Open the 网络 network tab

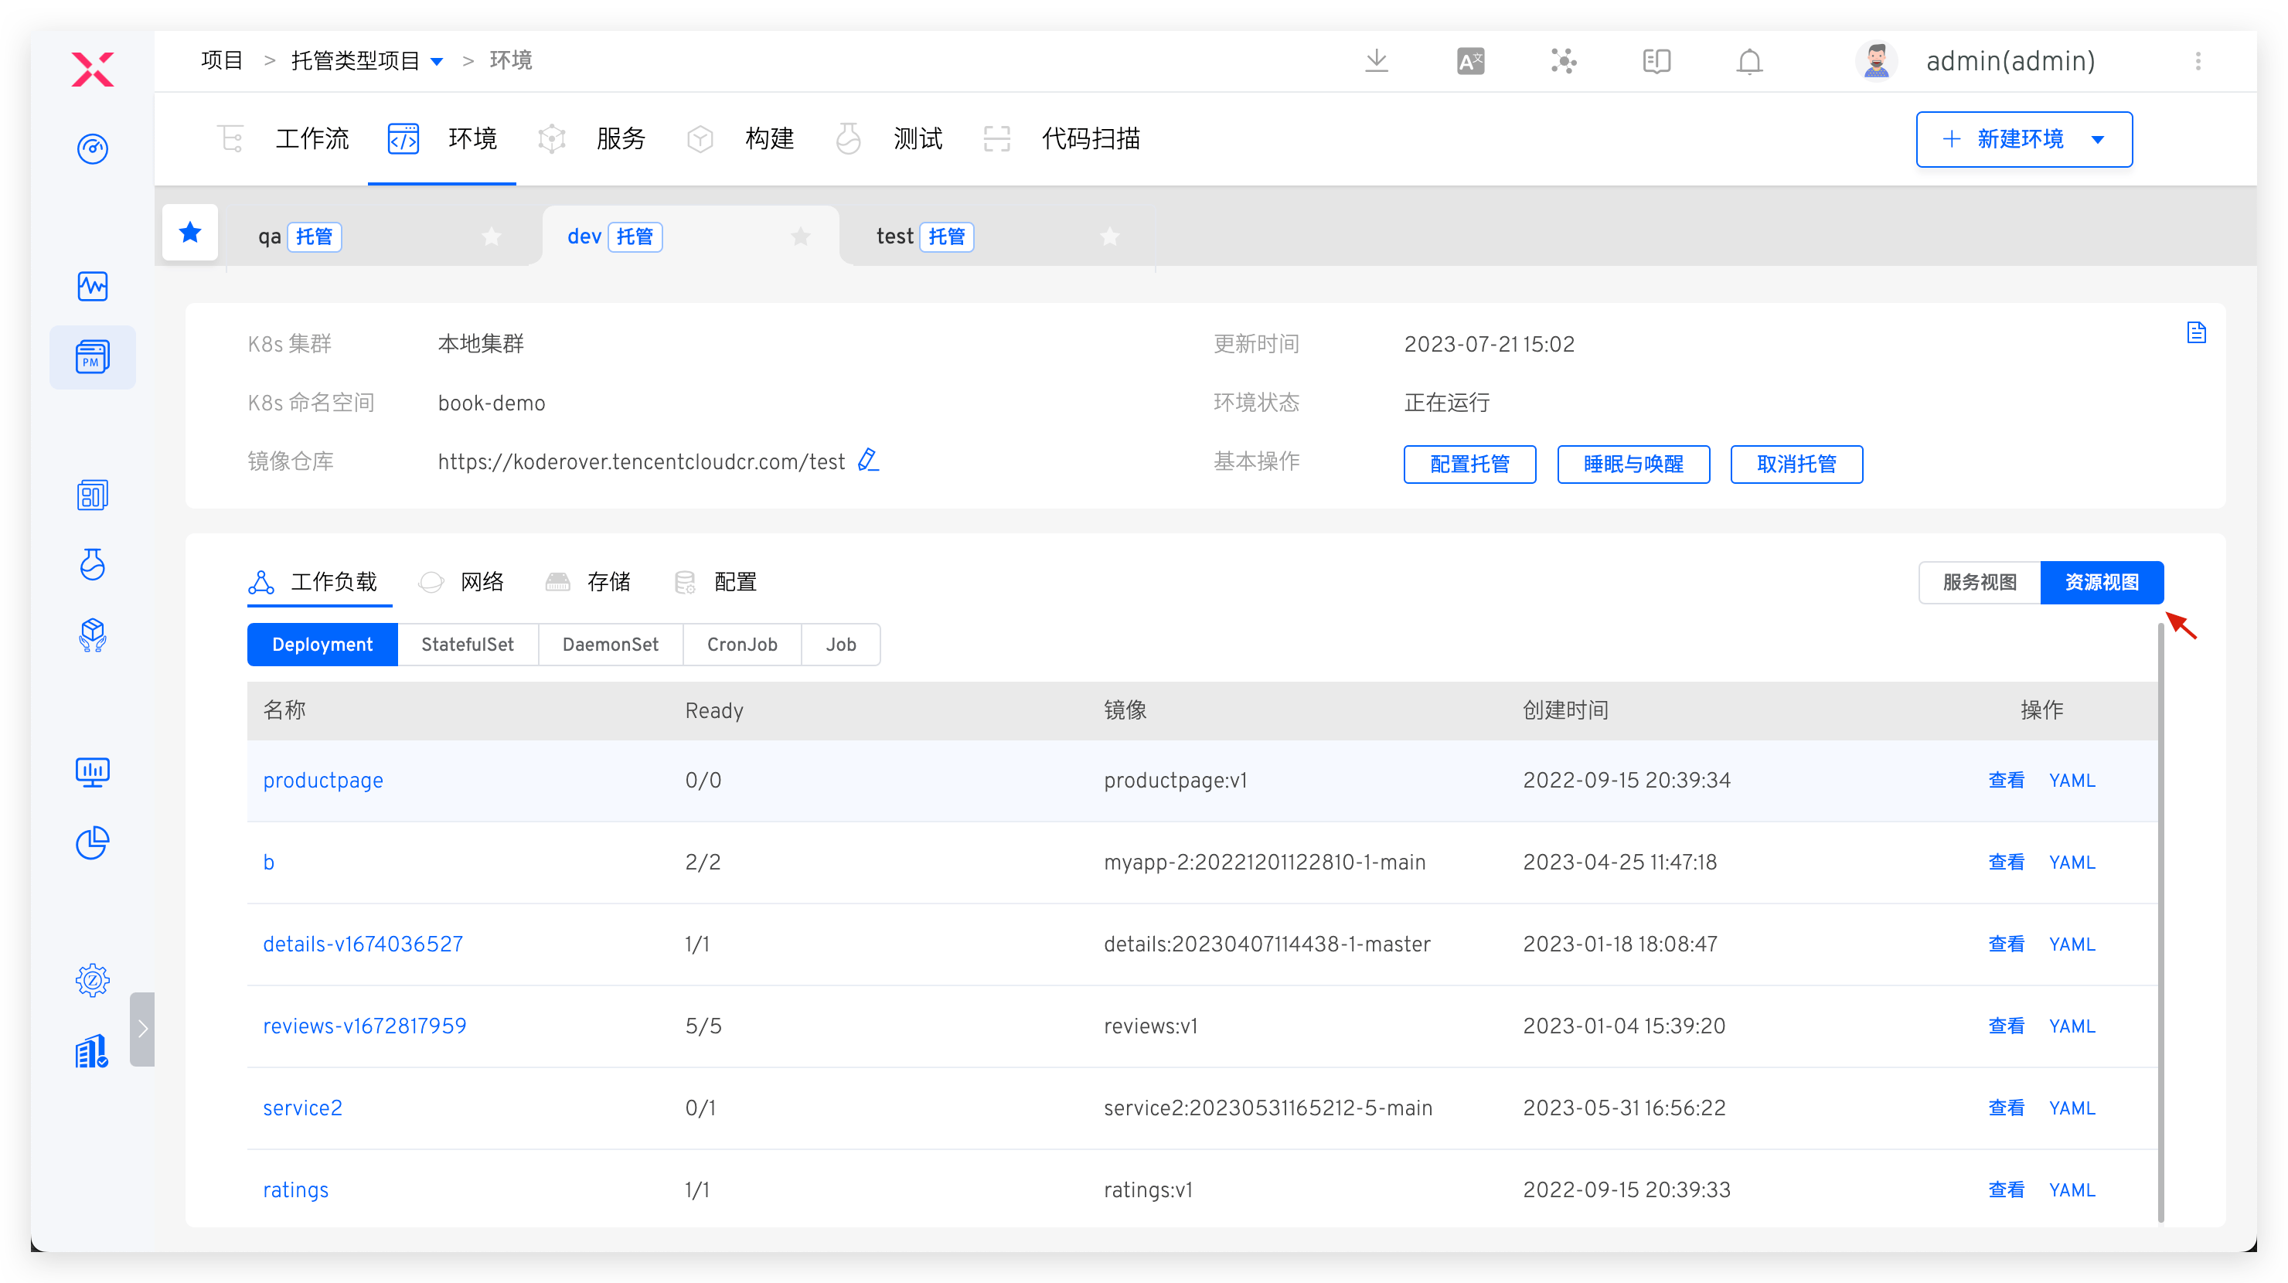[481, 583]
